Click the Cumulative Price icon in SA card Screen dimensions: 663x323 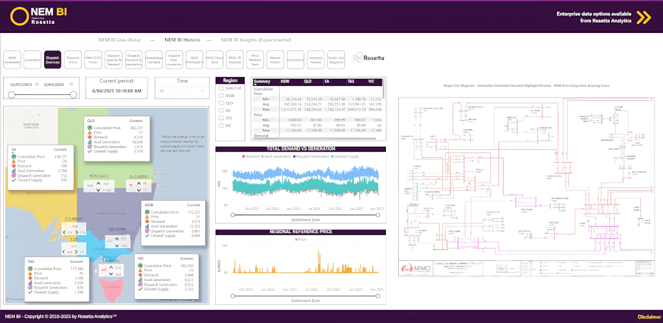click(x=14, y=156)
